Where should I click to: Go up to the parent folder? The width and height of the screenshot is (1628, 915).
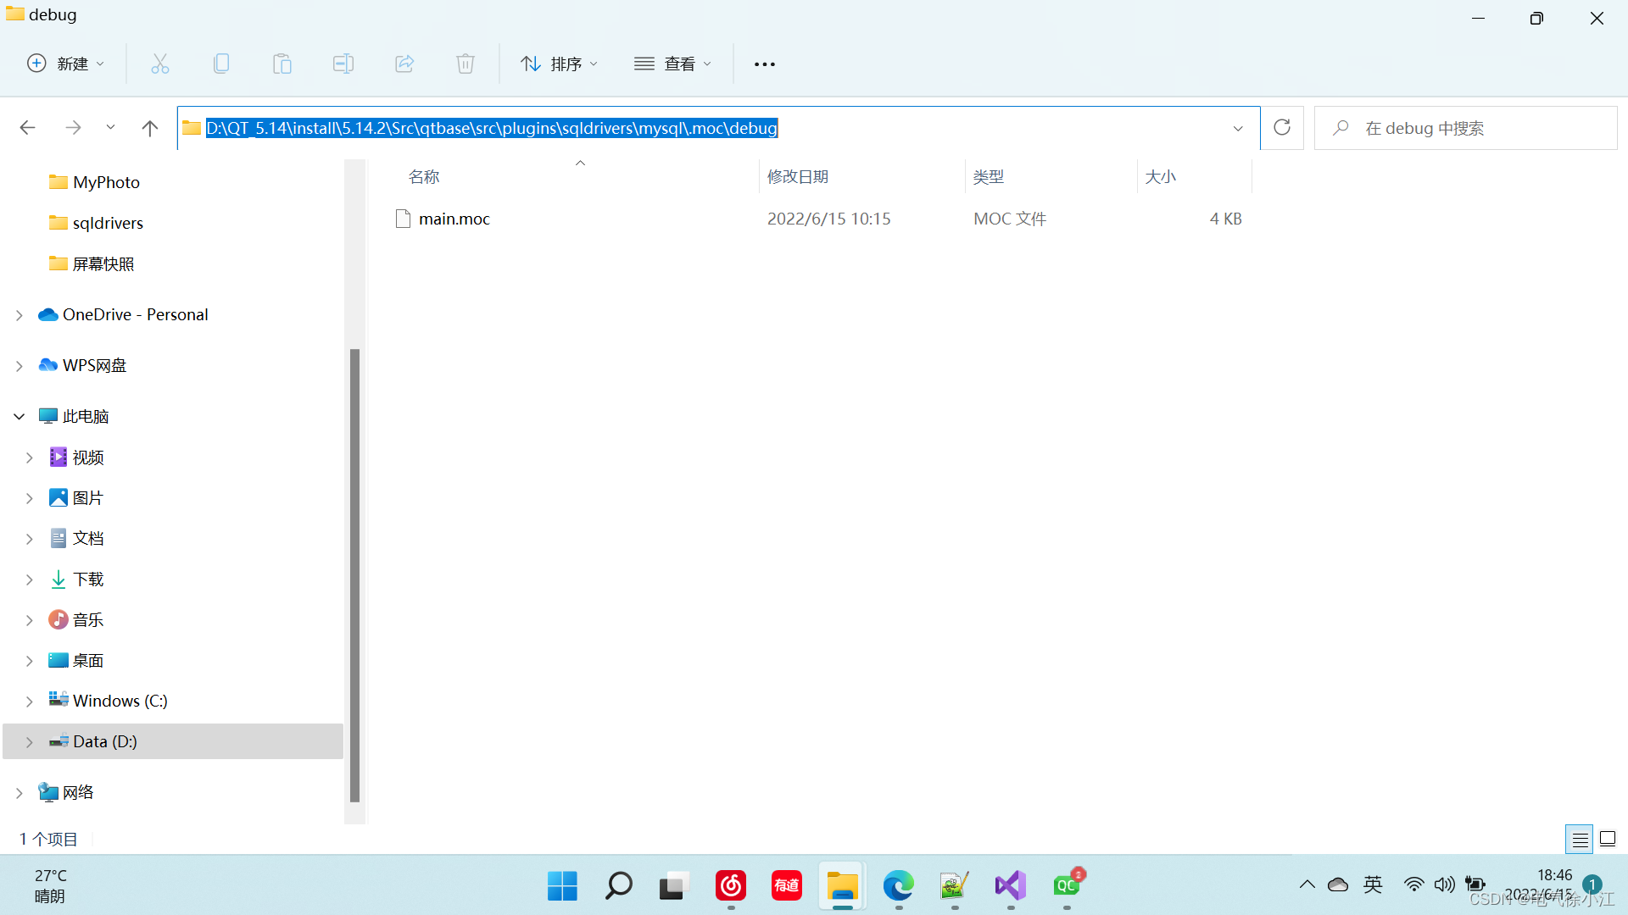pos(149,127)
